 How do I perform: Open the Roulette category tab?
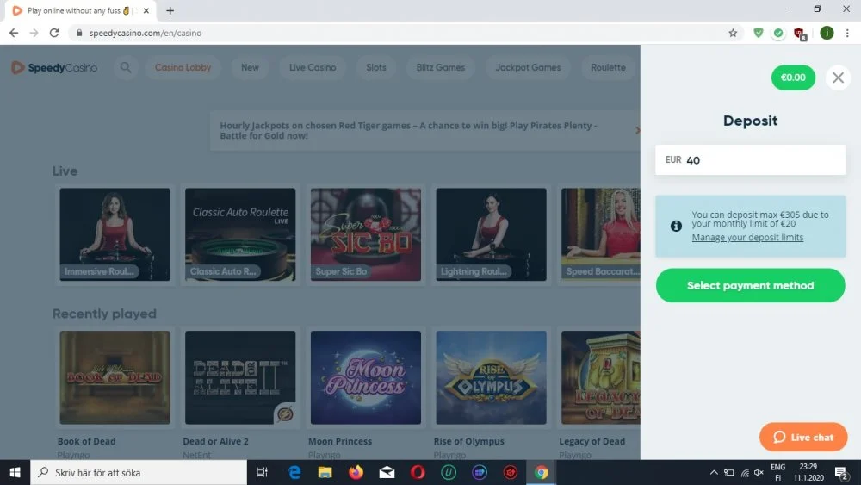point(608,67)
